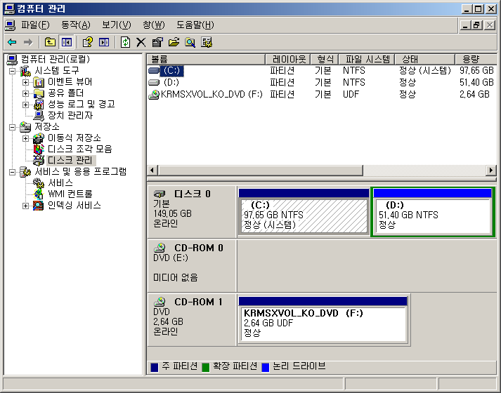Click the Back arrow toolbar icon
501x393 pixels.
[12, 42]
